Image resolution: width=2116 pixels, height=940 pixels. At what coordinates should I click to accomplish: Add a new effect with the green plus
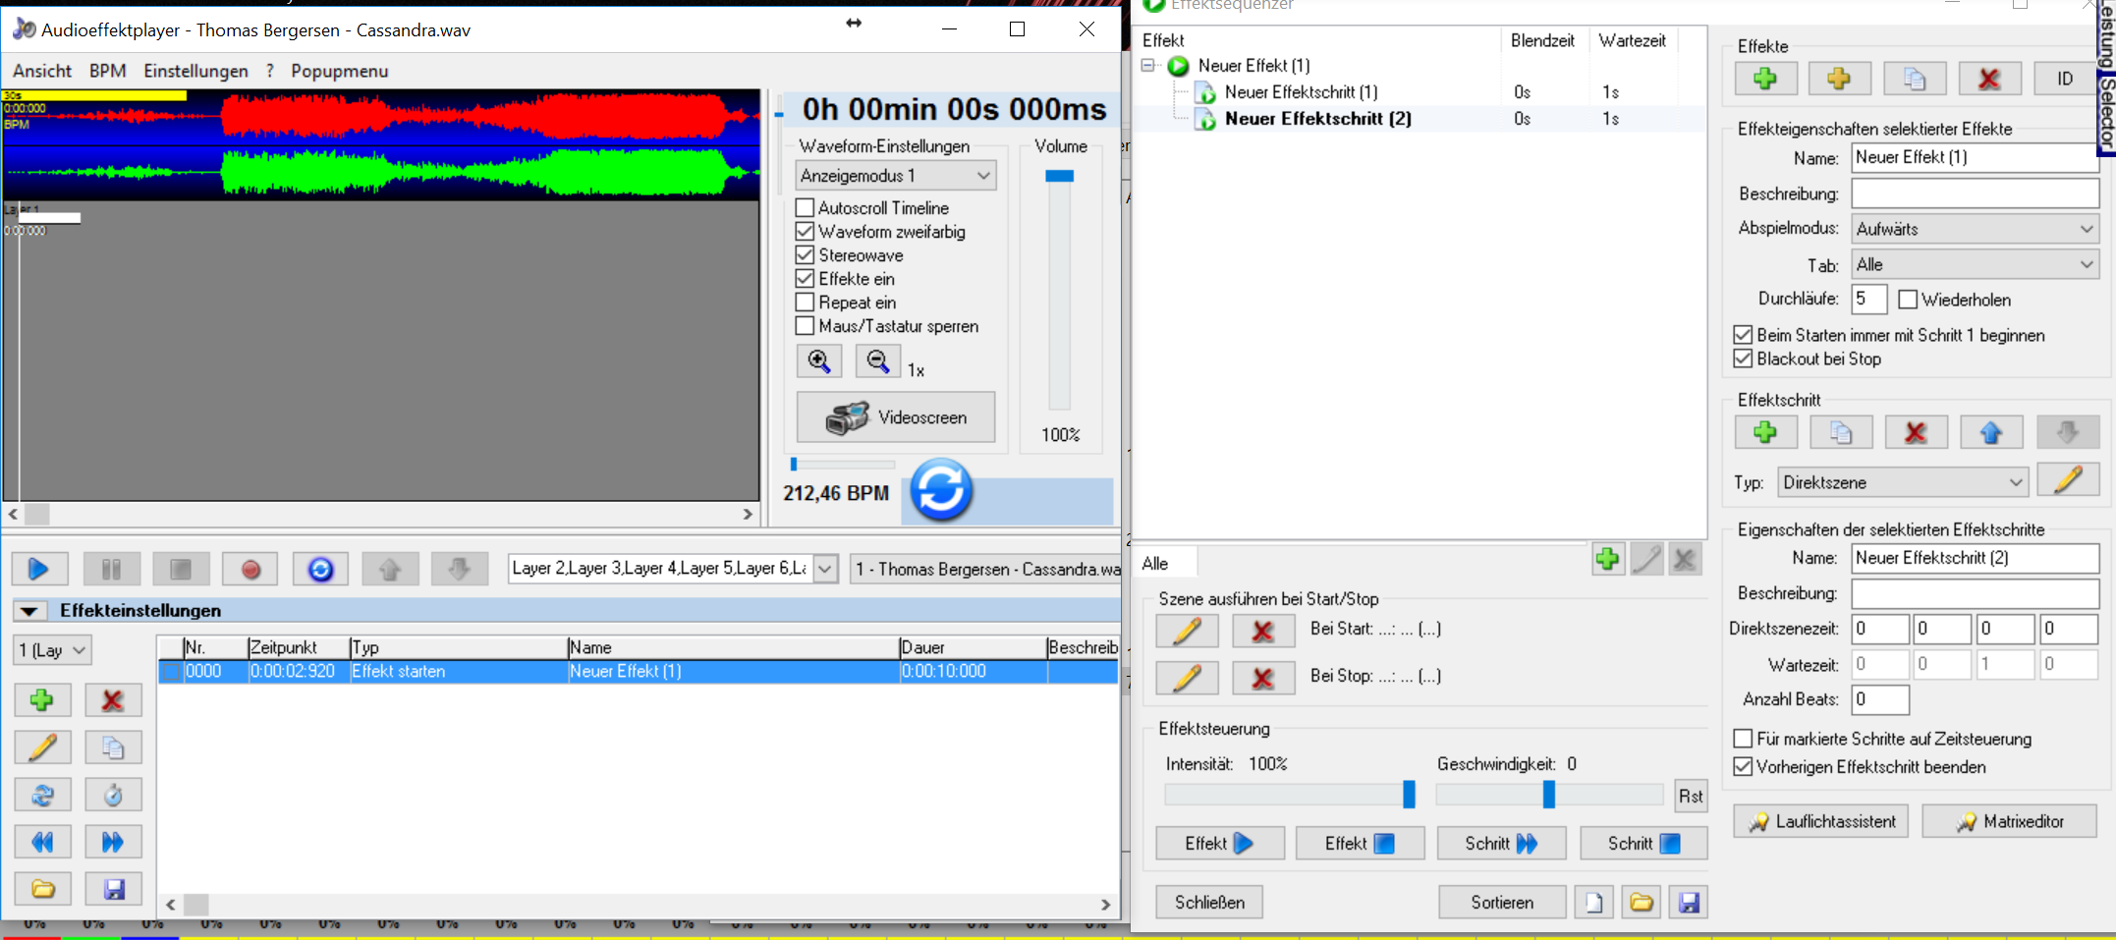1764,79
